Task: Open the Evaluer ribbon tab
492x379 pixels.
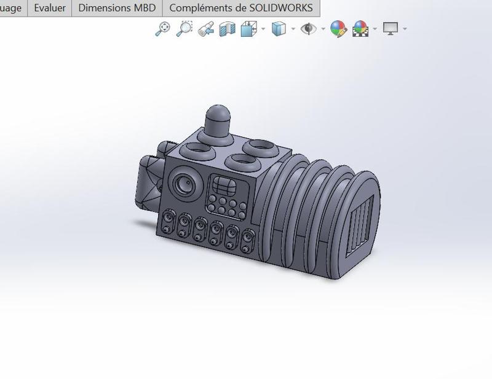Action: (50, 8)
